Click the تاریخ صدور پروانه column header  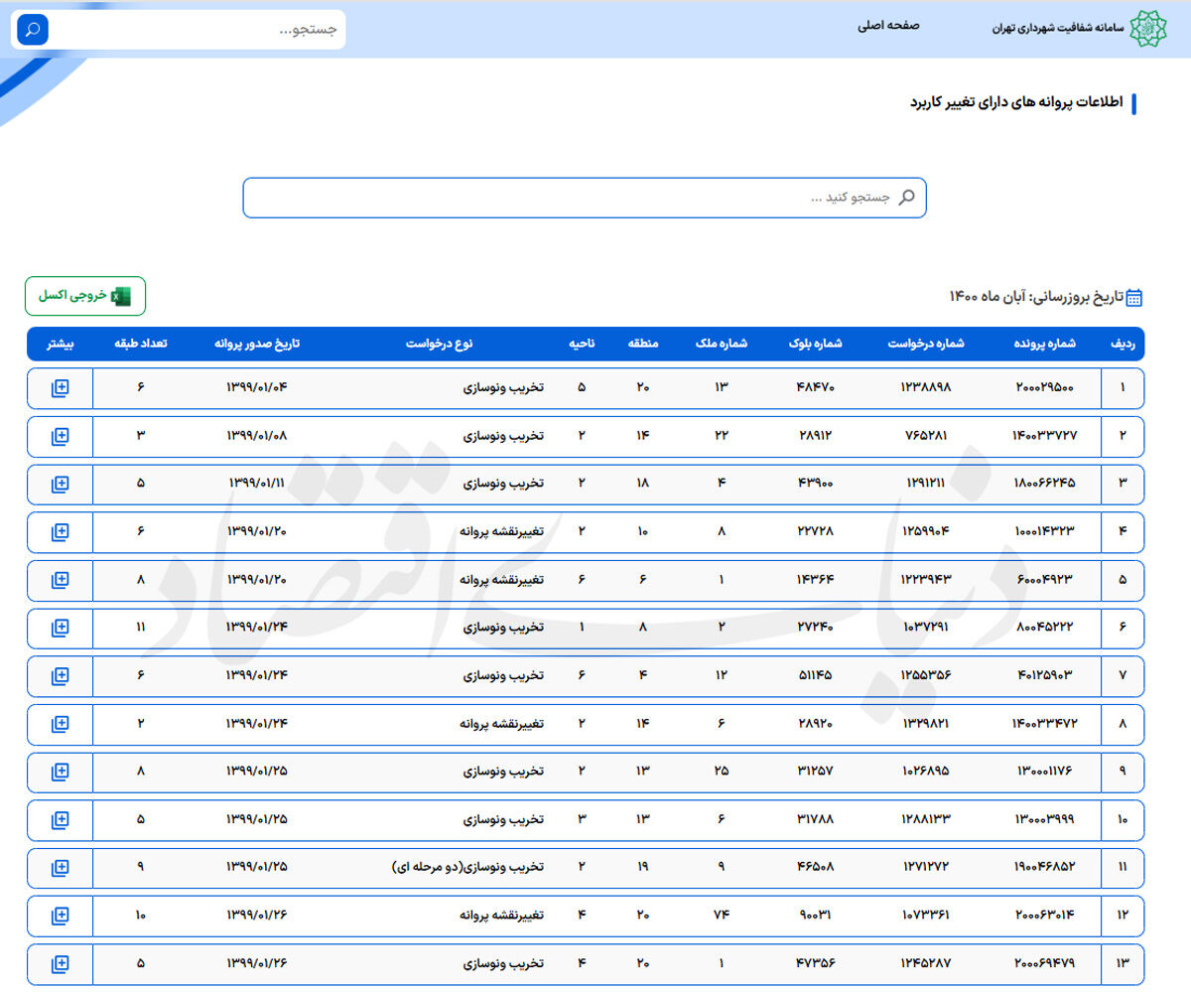pos(256,344)
